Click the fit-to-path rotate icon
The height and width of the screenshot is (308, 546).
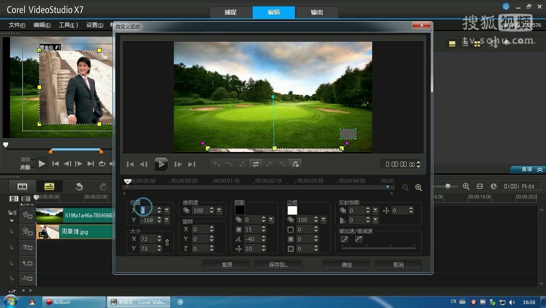coord(295,164)
